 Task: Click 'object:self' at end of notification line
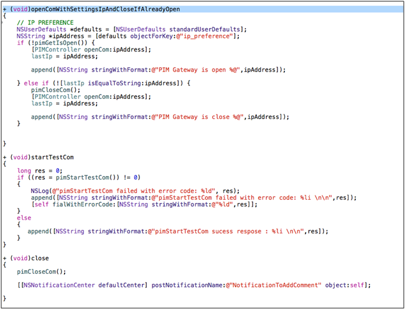point(344,285)
